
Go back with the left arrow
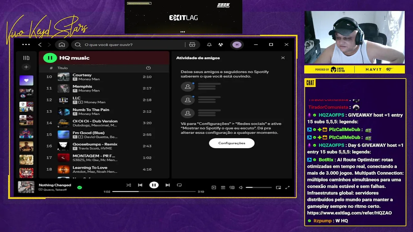pos(40,44)
